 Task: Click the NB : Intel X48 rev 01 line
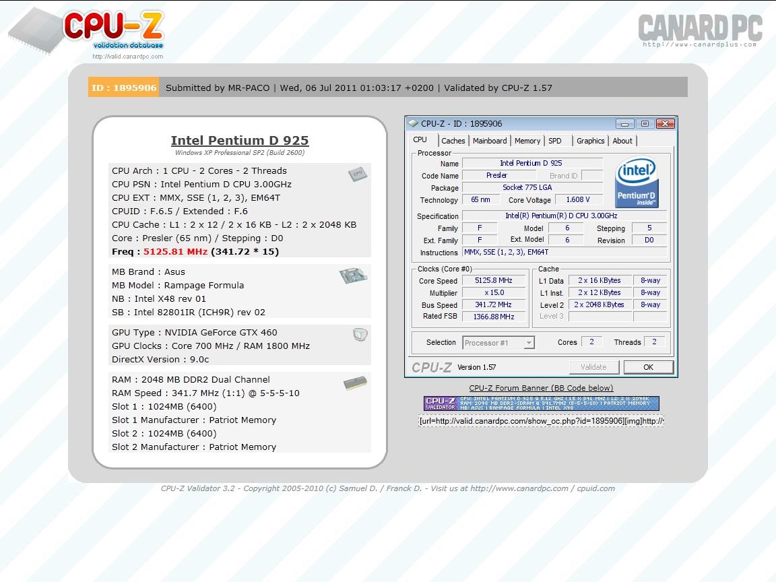(x=159, y=299)
